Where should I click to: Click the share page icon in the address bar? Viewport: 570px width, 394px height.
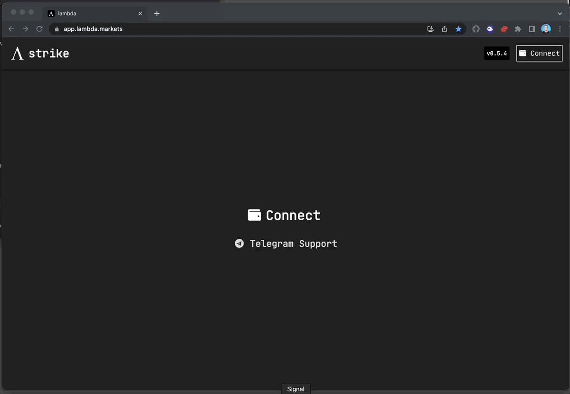point(445,29)
